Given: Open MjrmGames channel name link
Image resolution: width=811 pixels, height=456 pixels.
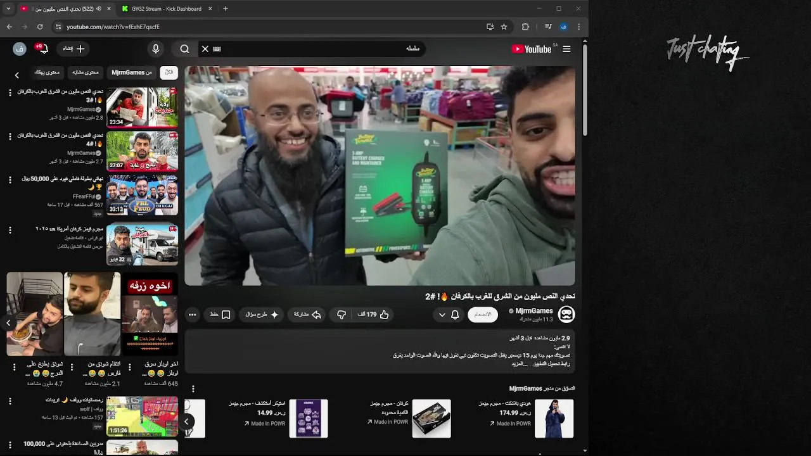Looking at the screenshot, I should [x=534, y=311].
